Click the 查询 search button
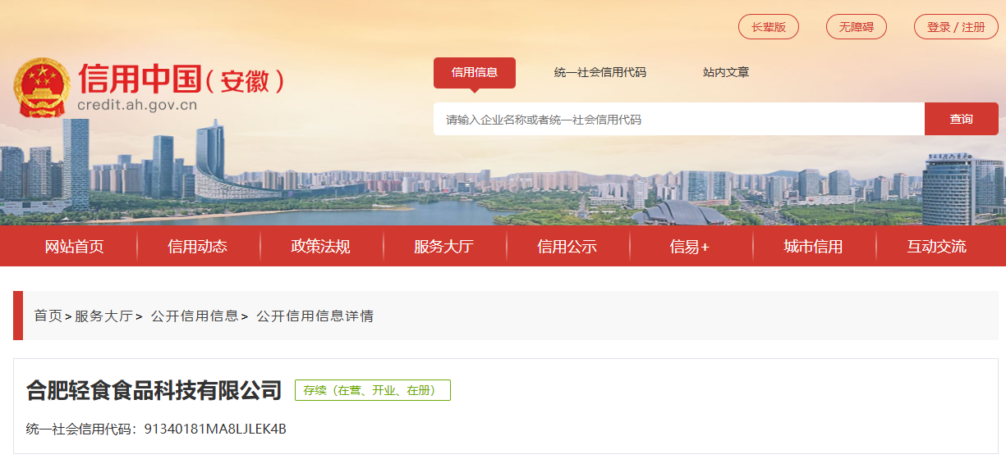1006x459 pixels. tap(962, 119)
